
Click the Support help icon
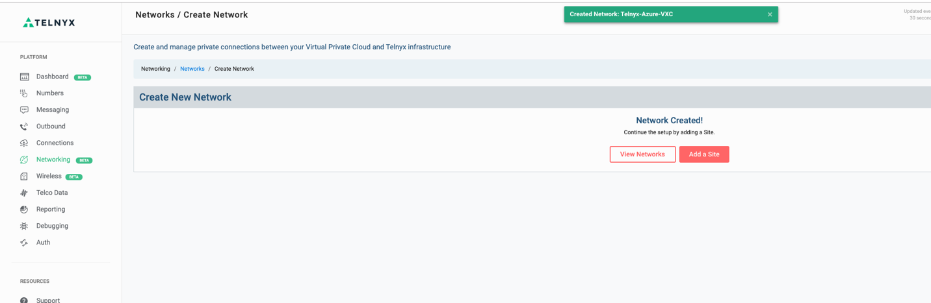pyautogui.click(x=24, y=300)
